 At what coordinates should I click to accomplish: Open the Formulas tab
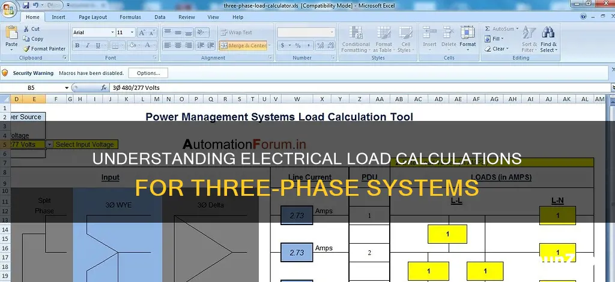[130, 17]
